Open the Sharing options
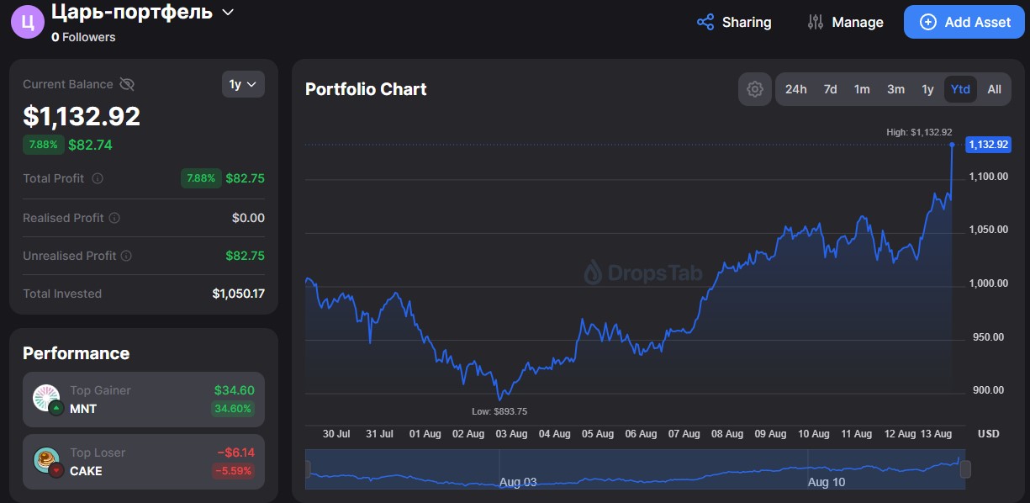 [x=734, y=22]
